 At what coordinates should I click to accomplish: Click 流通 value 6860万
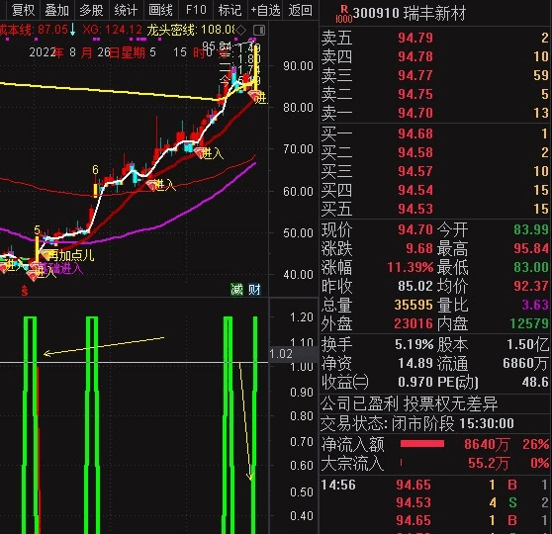coord(525,363)
